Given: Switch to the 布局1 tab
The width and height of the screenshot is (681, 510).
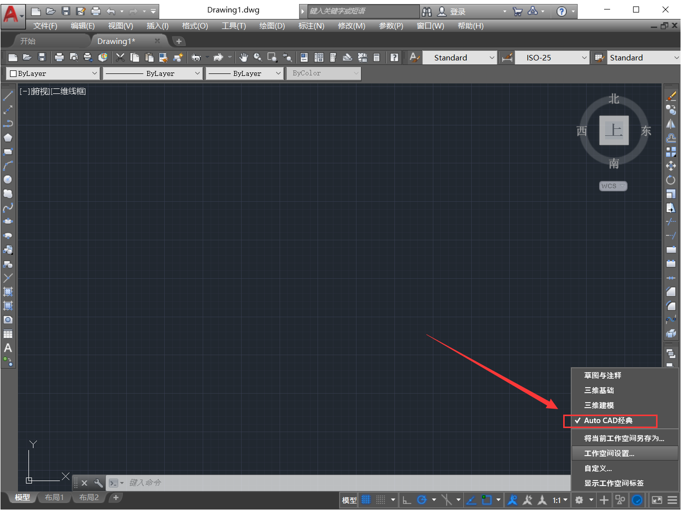Looking at the screenshot, I should pos(54,497).
